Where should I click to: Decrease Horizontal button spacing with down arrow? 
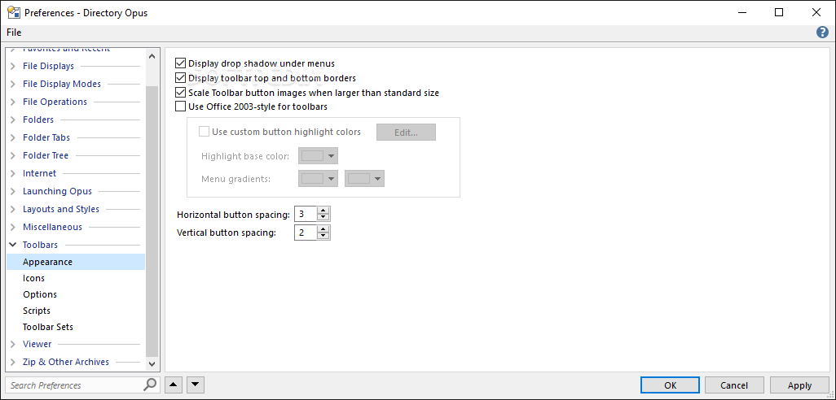(x=323, y=218)
